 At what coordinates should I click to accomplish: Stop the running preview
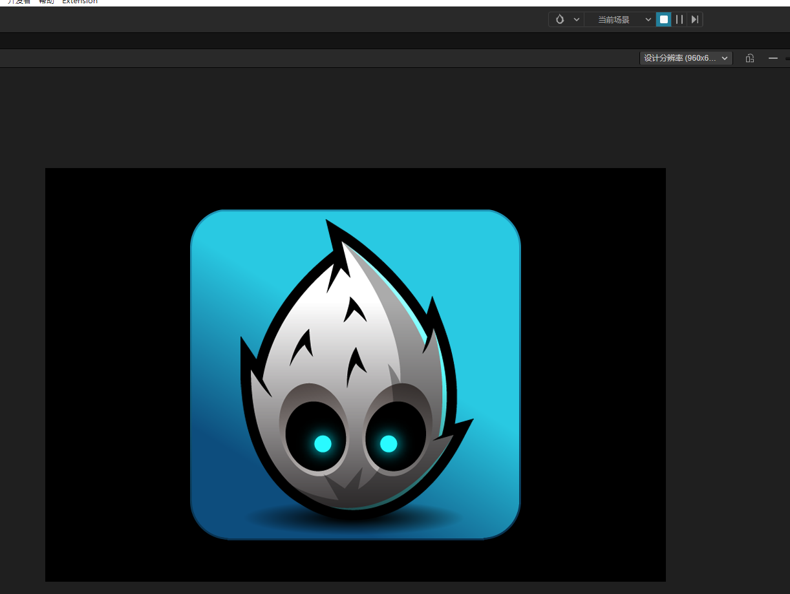[x=663, y=19]
